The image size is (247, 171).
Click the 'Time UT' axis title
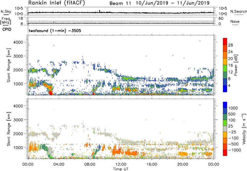[x=121, y=169]
